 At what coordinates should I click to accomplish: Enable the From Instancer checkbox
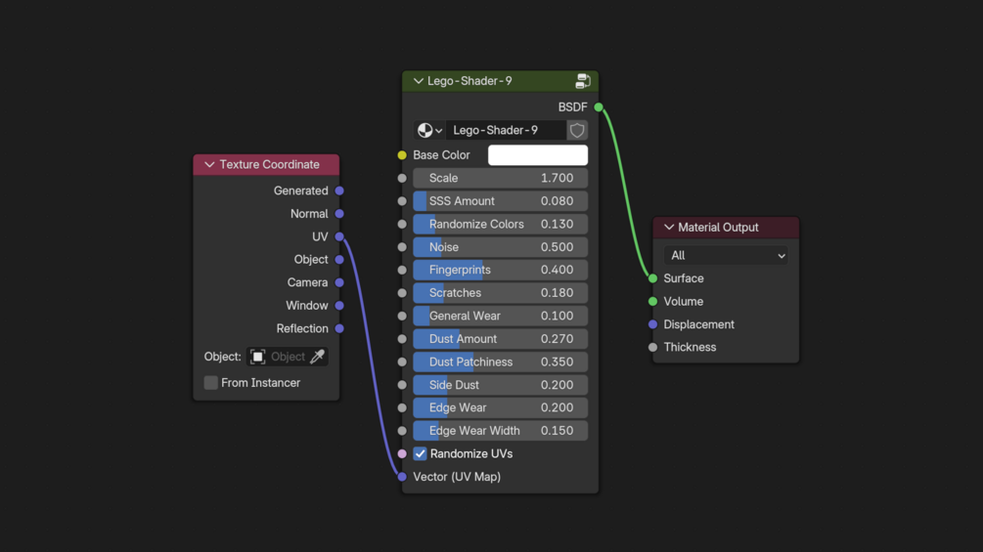click(210, 382)
